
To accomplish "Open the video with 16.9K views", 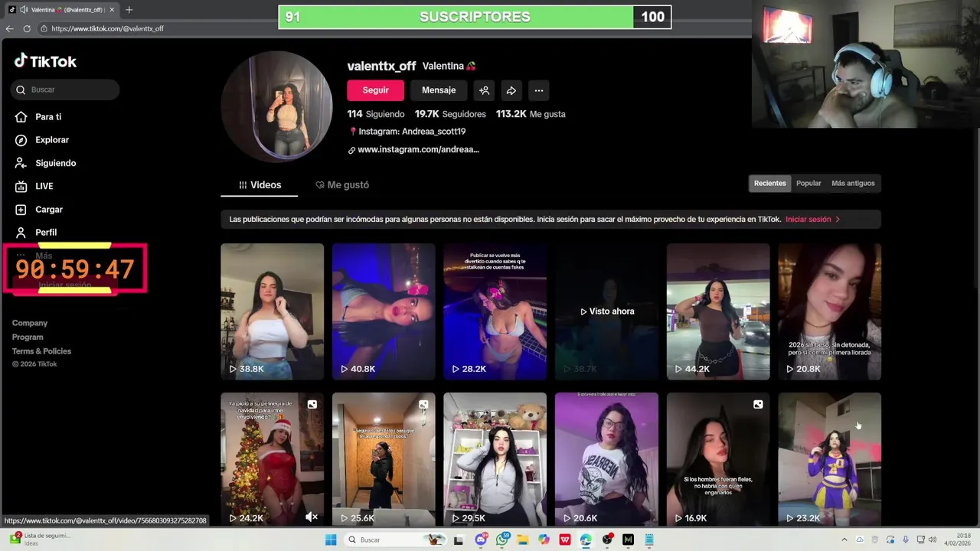I will (718, 459).
